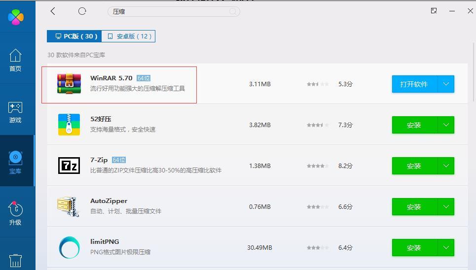This screenshot has width=476, height=270.
Task: Click the 8.2分 score of 7-Zip
Action: [345, 166]
